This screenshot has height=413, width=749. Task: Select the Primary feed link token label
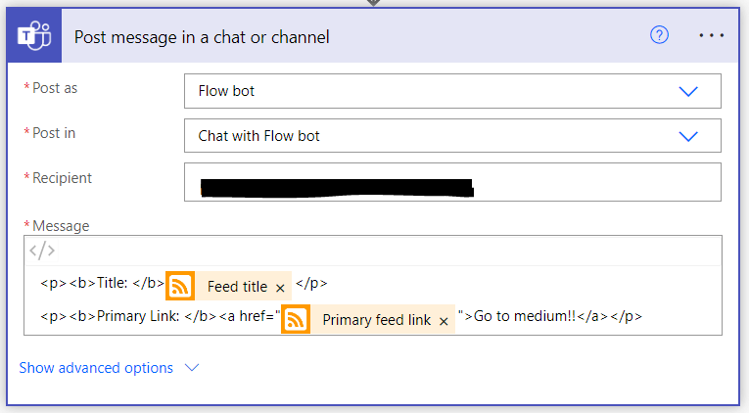[376, 320]
